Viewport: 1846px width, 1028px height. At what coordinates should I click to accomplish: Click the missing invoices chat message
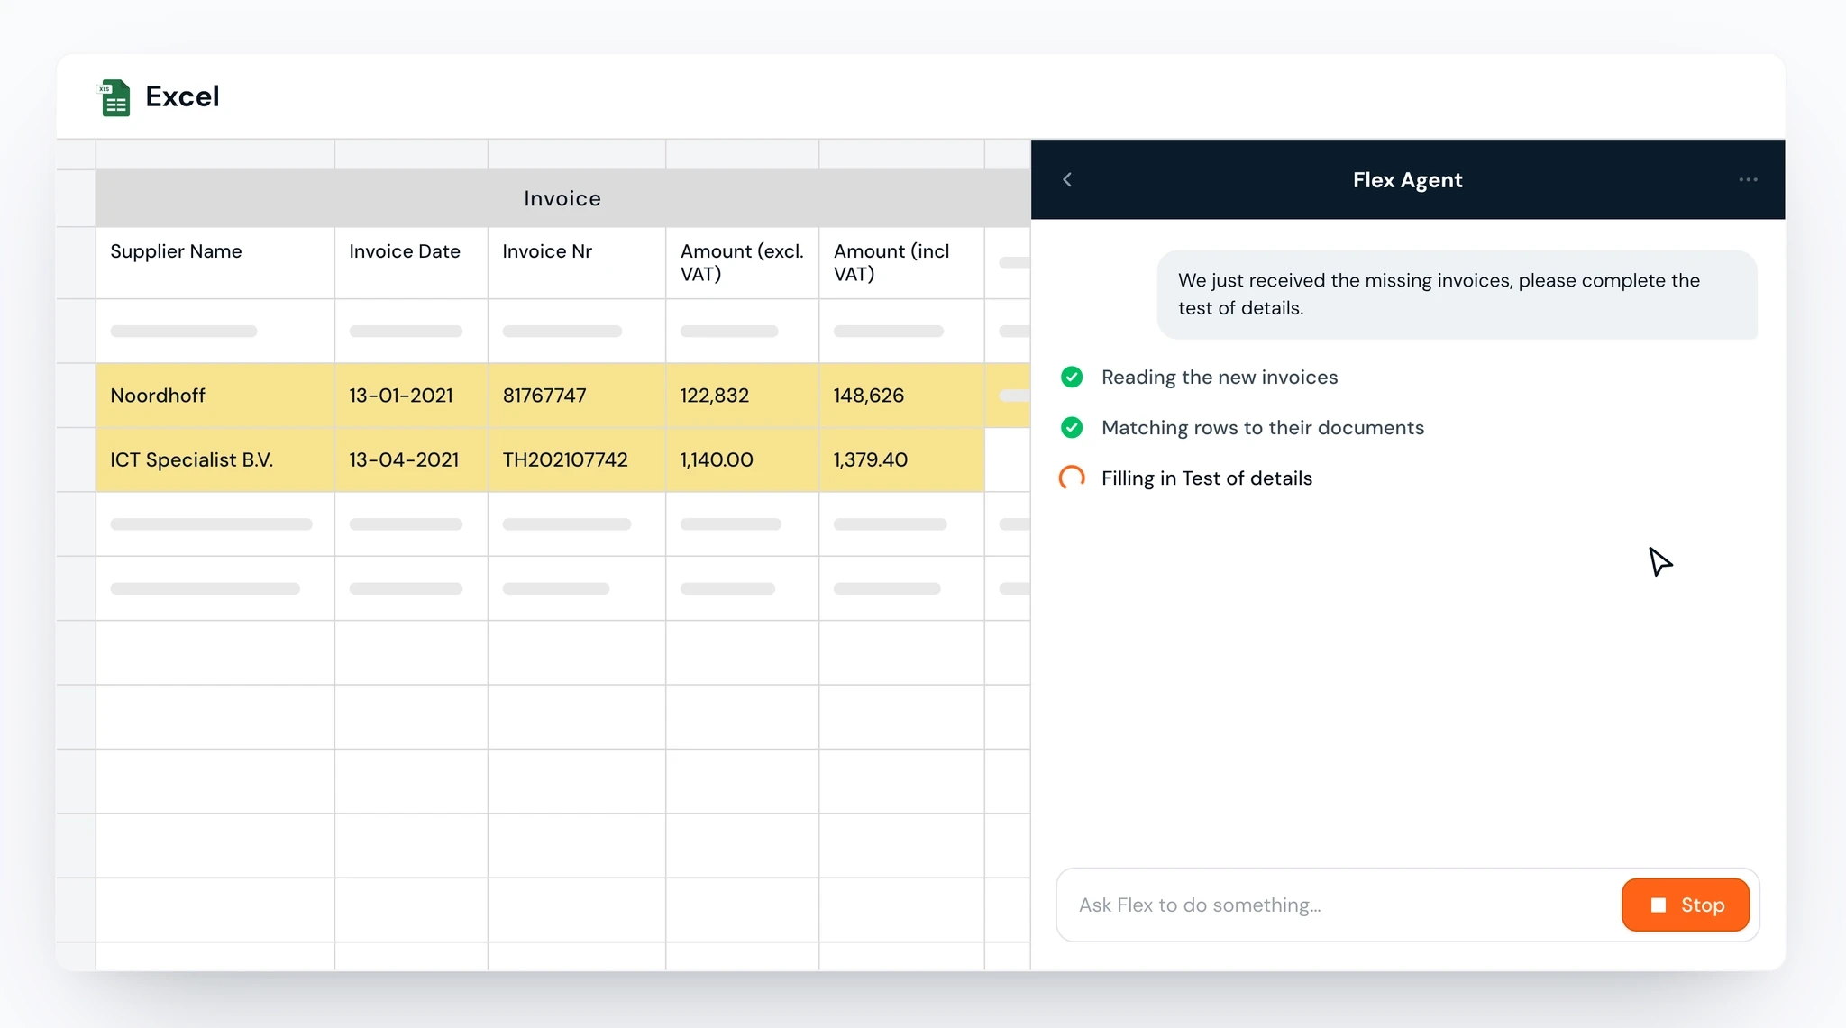tap(1457, 295)
